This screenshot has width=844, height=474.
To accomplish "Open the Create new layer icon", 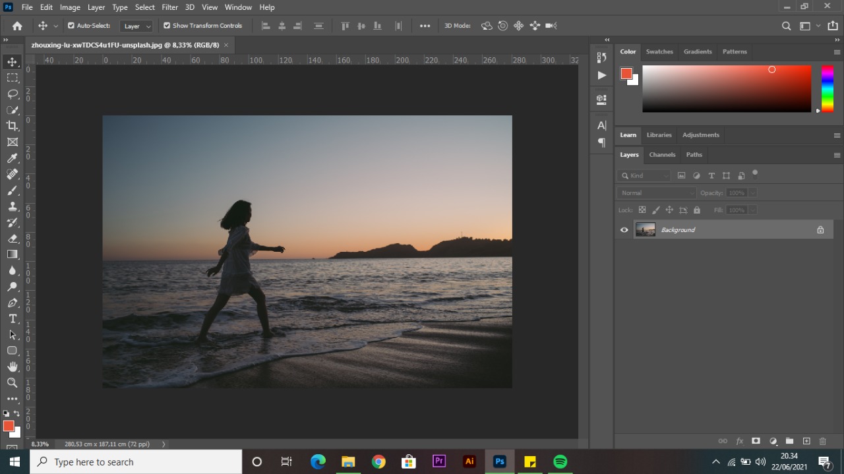I will tap(806, 441).
